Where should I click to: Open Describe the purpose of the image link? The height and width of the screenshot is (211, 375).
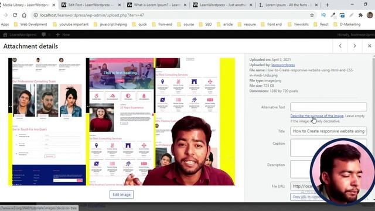coord(317,116)
